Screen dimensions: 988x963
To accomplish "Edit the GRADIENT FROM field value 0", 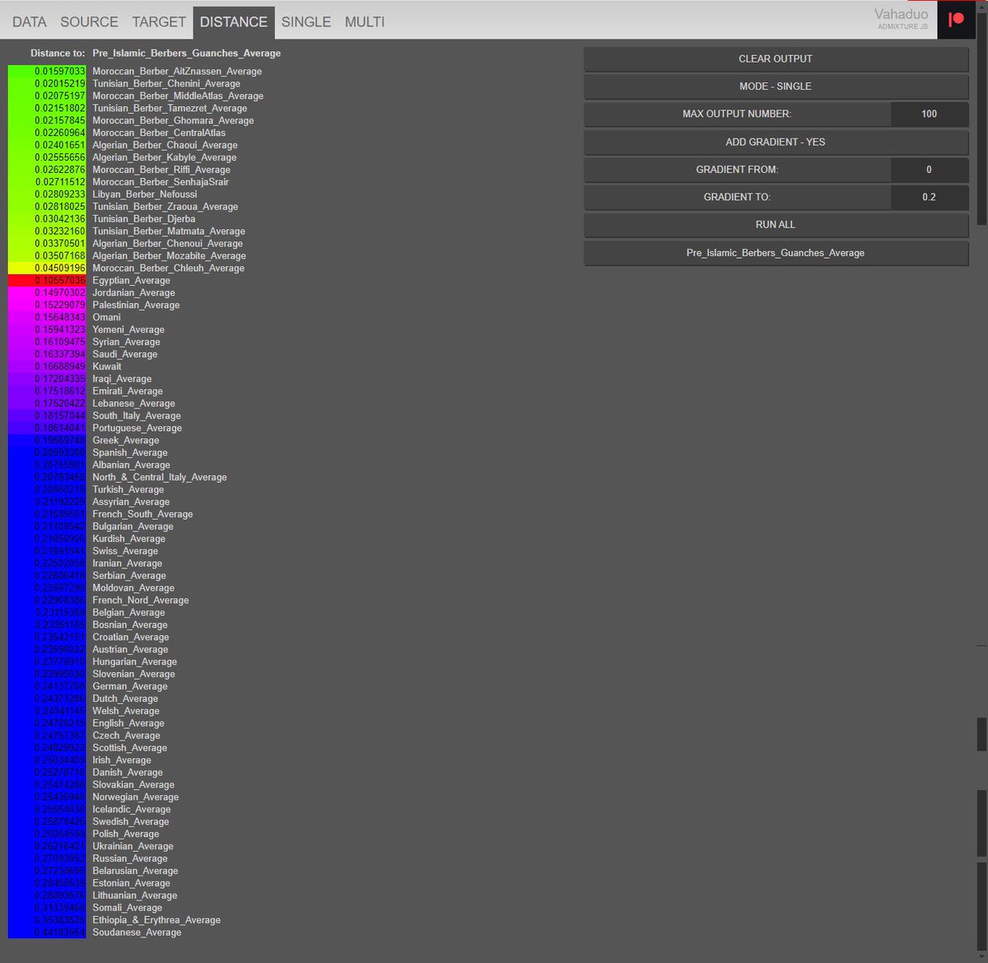I will tap(929, 169).
